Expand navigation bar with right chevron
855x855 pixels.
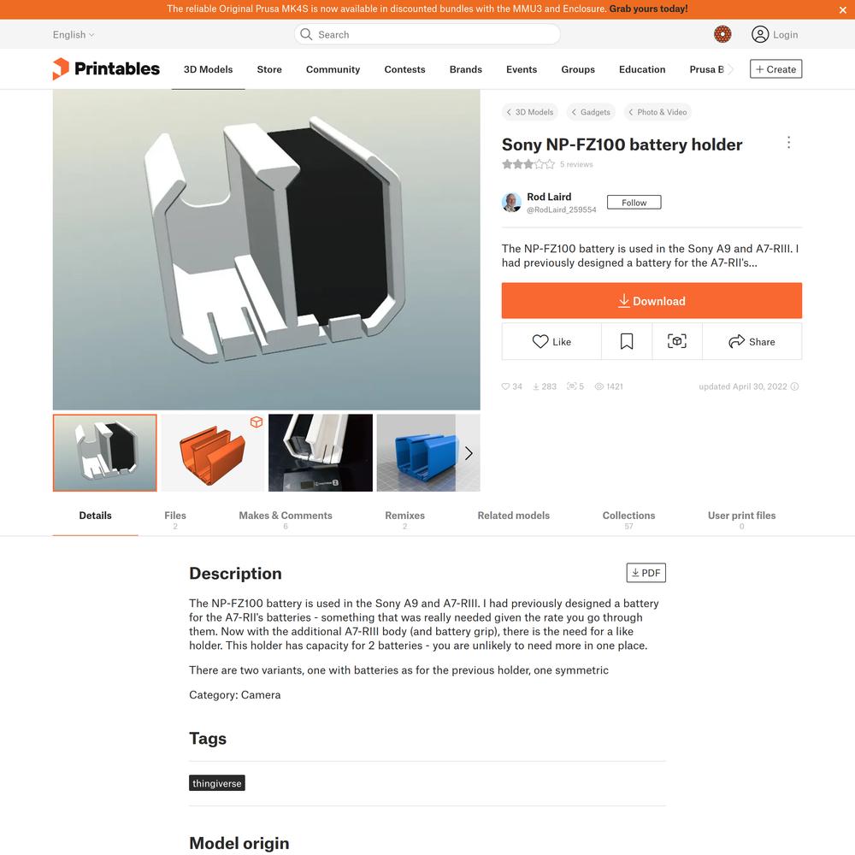tap(731, 69)
